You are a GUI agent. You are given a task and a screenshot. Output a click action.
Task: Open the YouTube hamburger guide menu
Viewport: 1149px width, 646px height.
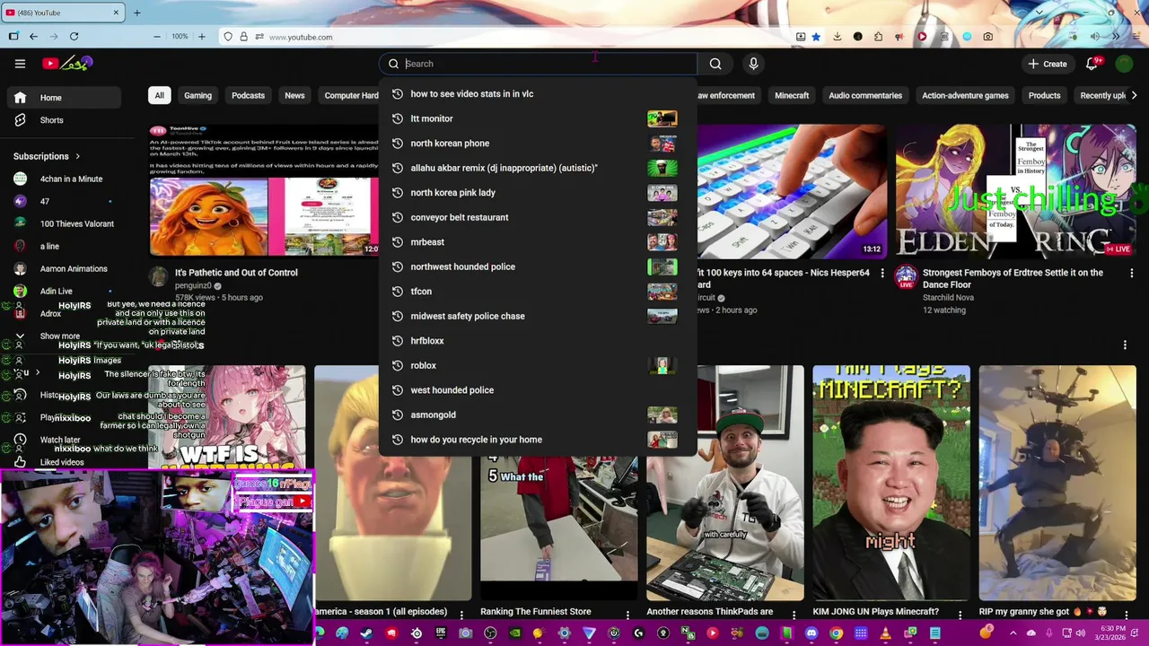20,64
